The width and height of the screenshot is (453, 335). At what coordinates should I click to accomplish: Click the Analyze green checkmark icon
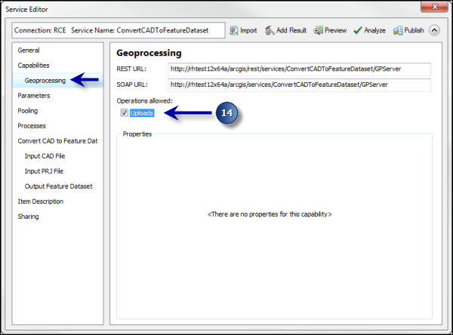[358, 30]
